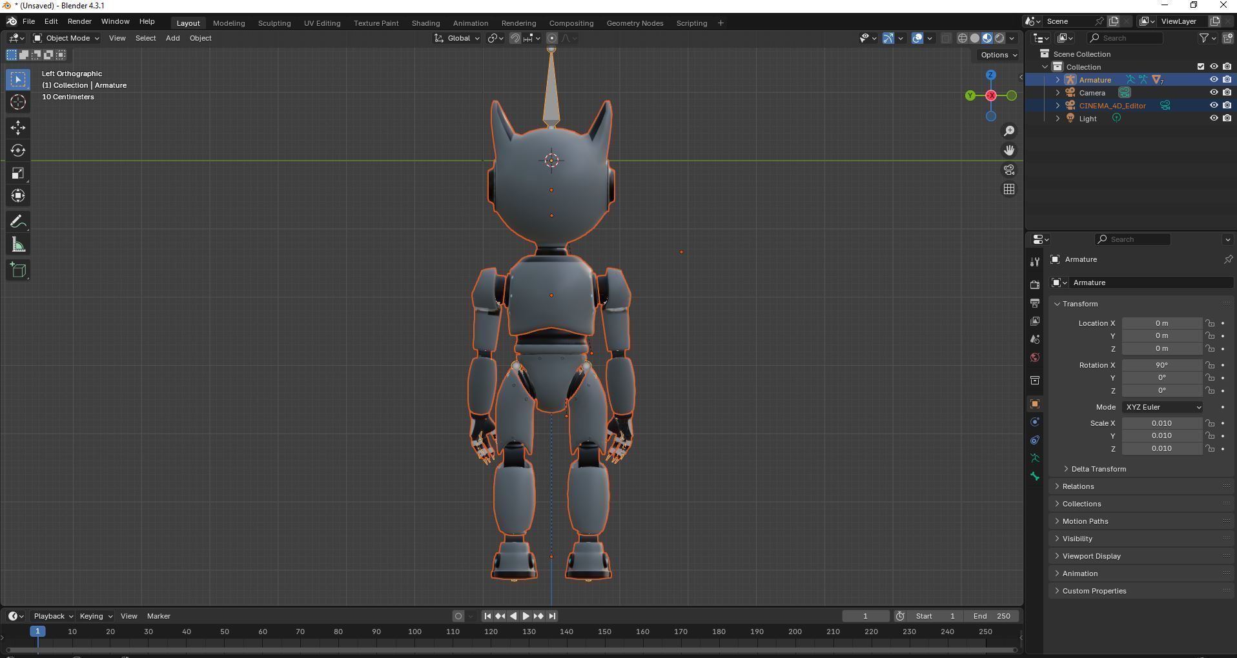Select the Scale tool
Image resolution: width=1237 pixels, height=658 pixels.
(x=18, y=173)
